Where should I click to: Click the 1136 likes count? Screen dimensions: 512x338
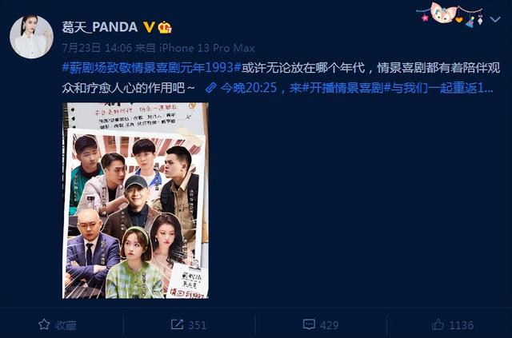tap(461, 325)
